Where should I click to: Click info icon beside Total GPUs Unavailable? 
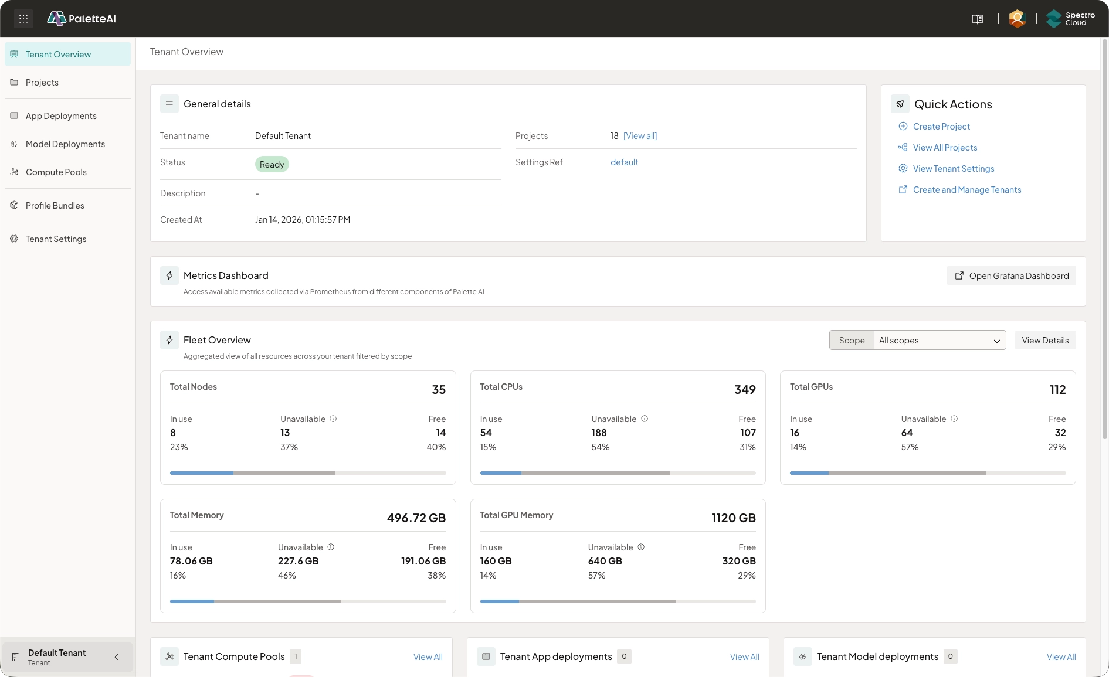point(954,419)
